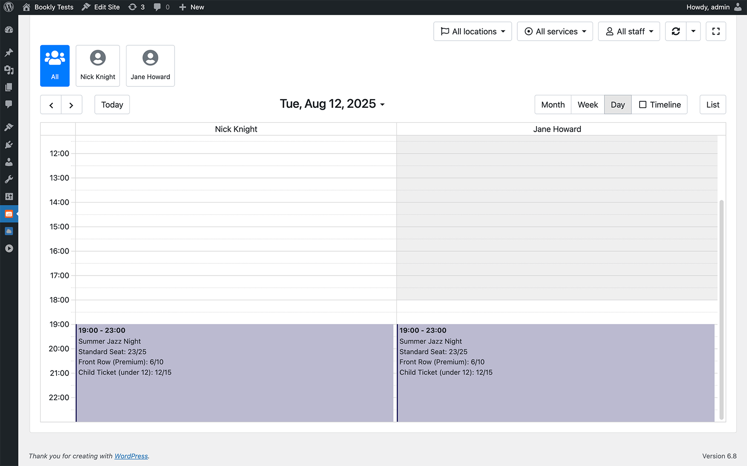Open Howdy, admin account menu
Image resolution: width=747 pixels, height=466 pixels.
pos(714,7)
